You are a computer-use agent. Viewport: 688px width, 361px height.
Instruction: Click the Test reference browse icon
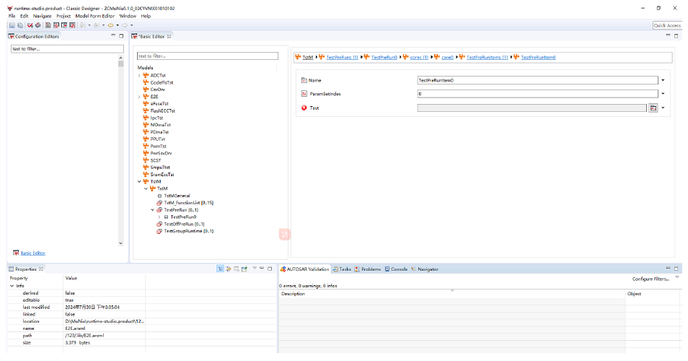(653, 108)
